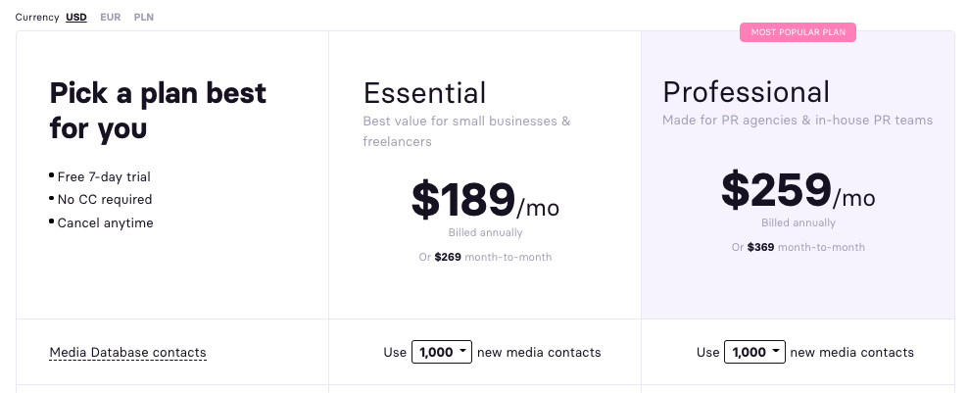Image resolution: width=968 pixels, height=393 pixels.
Task: Click the Media Database contacts link
Action: point(127,352)
